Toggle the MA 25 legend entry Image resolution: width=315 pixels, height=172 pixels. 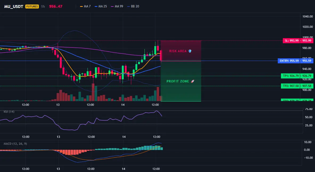[x=101, y=6]
